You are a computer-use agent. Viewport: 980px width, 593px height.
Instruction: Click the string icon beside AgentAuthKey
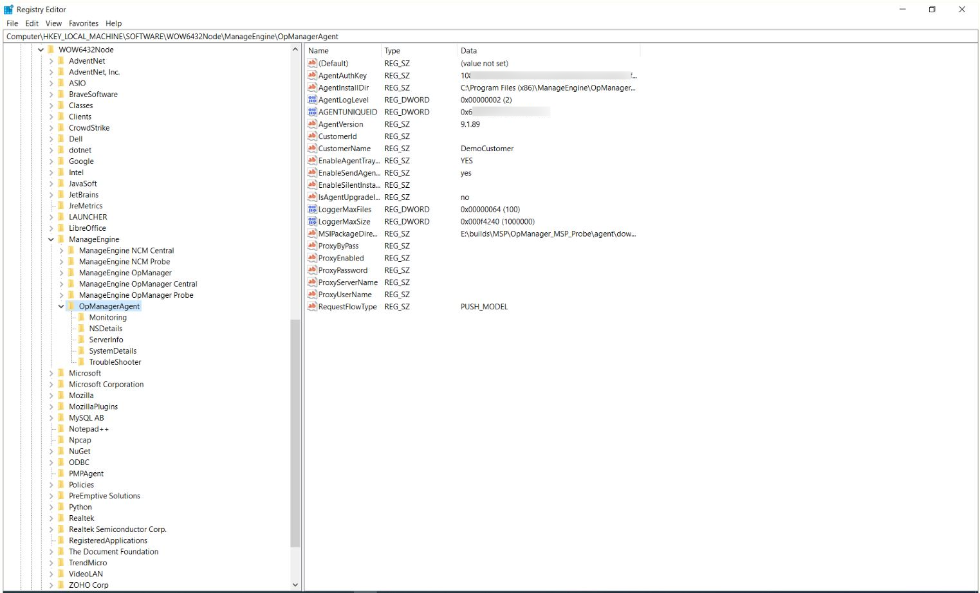(311, 75)
